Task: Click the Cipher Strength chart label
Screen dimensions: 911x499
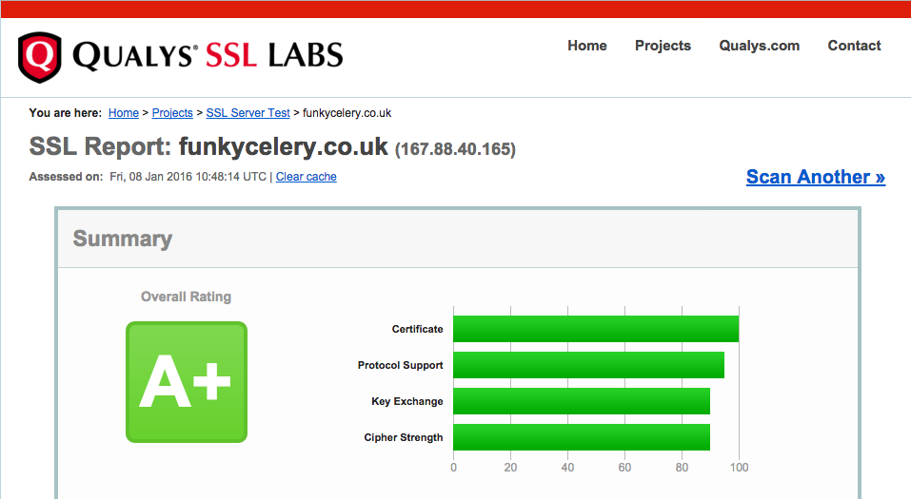Action: [x=404, y=437]
